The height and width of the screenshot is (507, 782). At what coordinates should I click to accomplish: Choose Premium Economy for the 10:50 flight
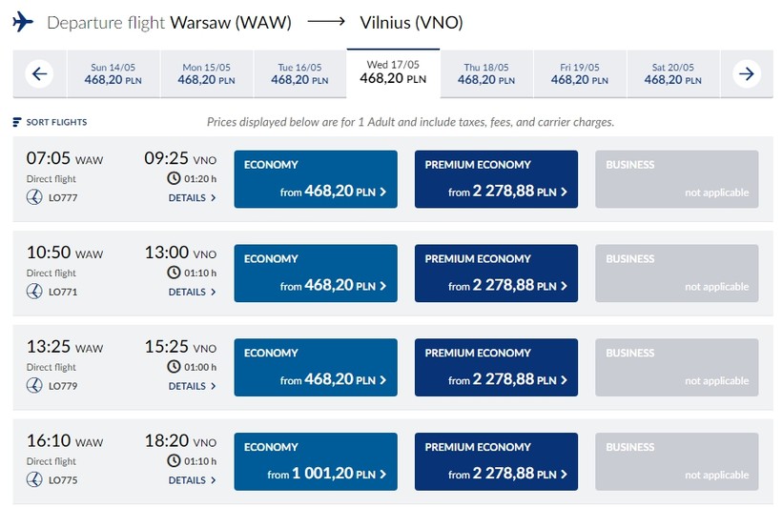point(496,274)
